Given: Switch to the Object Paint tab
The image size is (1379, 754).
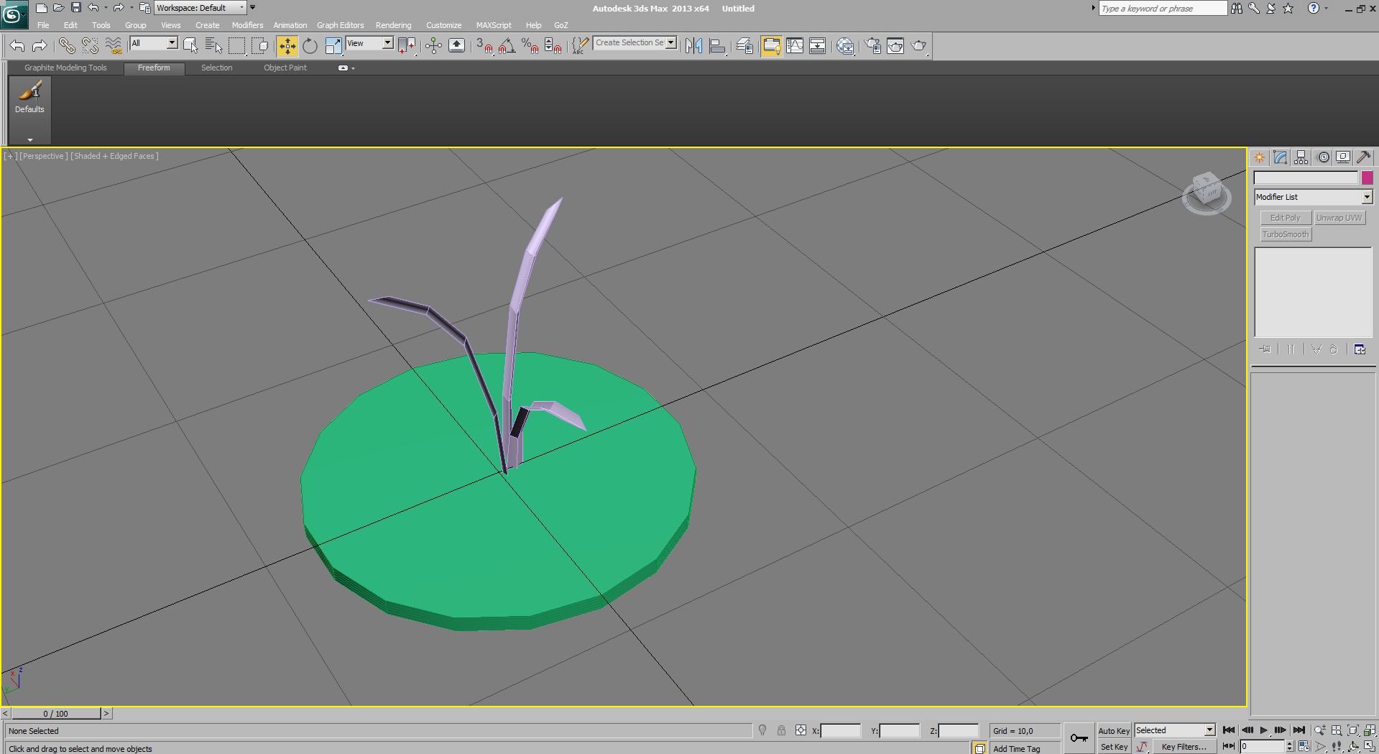Looking at the screenshot, I should pos(285,68).
